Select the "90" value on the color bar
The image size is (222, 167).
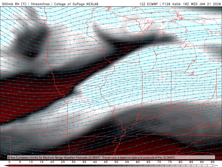pos(202,162)
